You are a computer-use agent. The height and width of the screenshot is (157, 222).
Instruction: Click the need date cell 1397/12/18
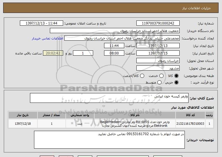click(23, 124)
